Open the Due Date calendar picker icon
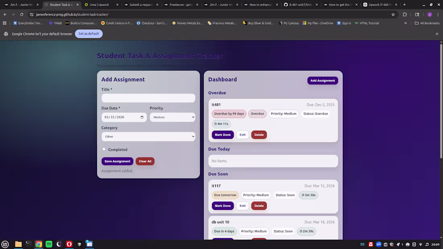 (x=142, y=117)
